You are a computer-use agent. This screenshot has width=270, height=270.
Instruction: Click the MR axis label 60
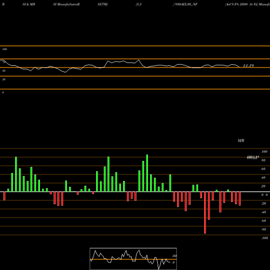[x=264, y=169]
